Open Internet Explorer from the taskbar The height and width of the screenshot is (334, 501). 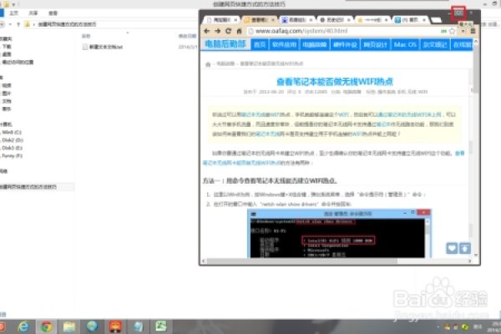(x=23, y=326)
